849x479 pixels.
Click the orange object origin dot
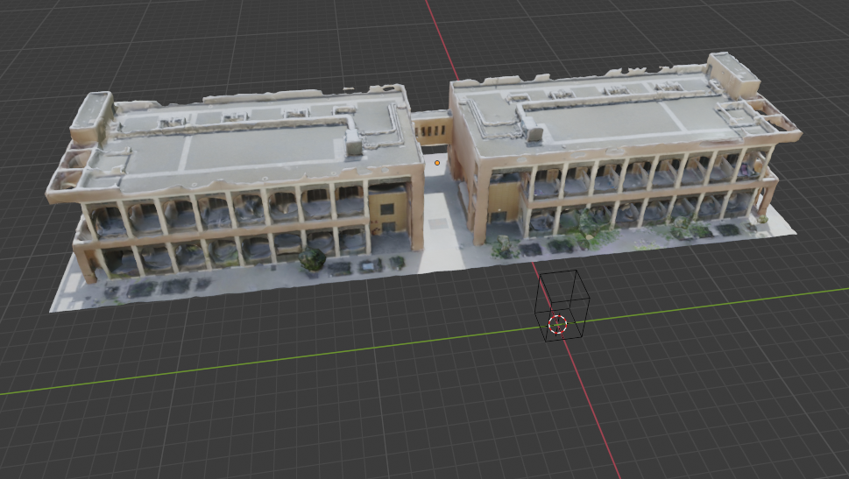point(437,162)
